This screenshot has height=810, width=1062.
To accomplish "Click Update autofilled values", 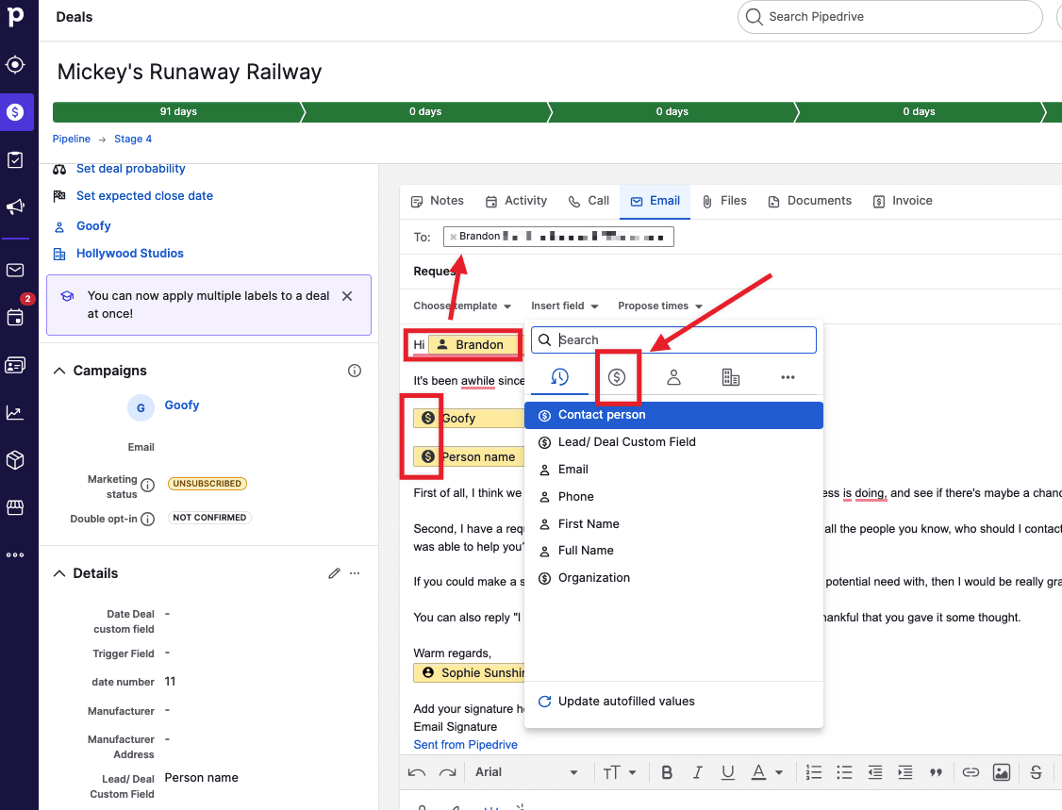I will coord(625,702).
